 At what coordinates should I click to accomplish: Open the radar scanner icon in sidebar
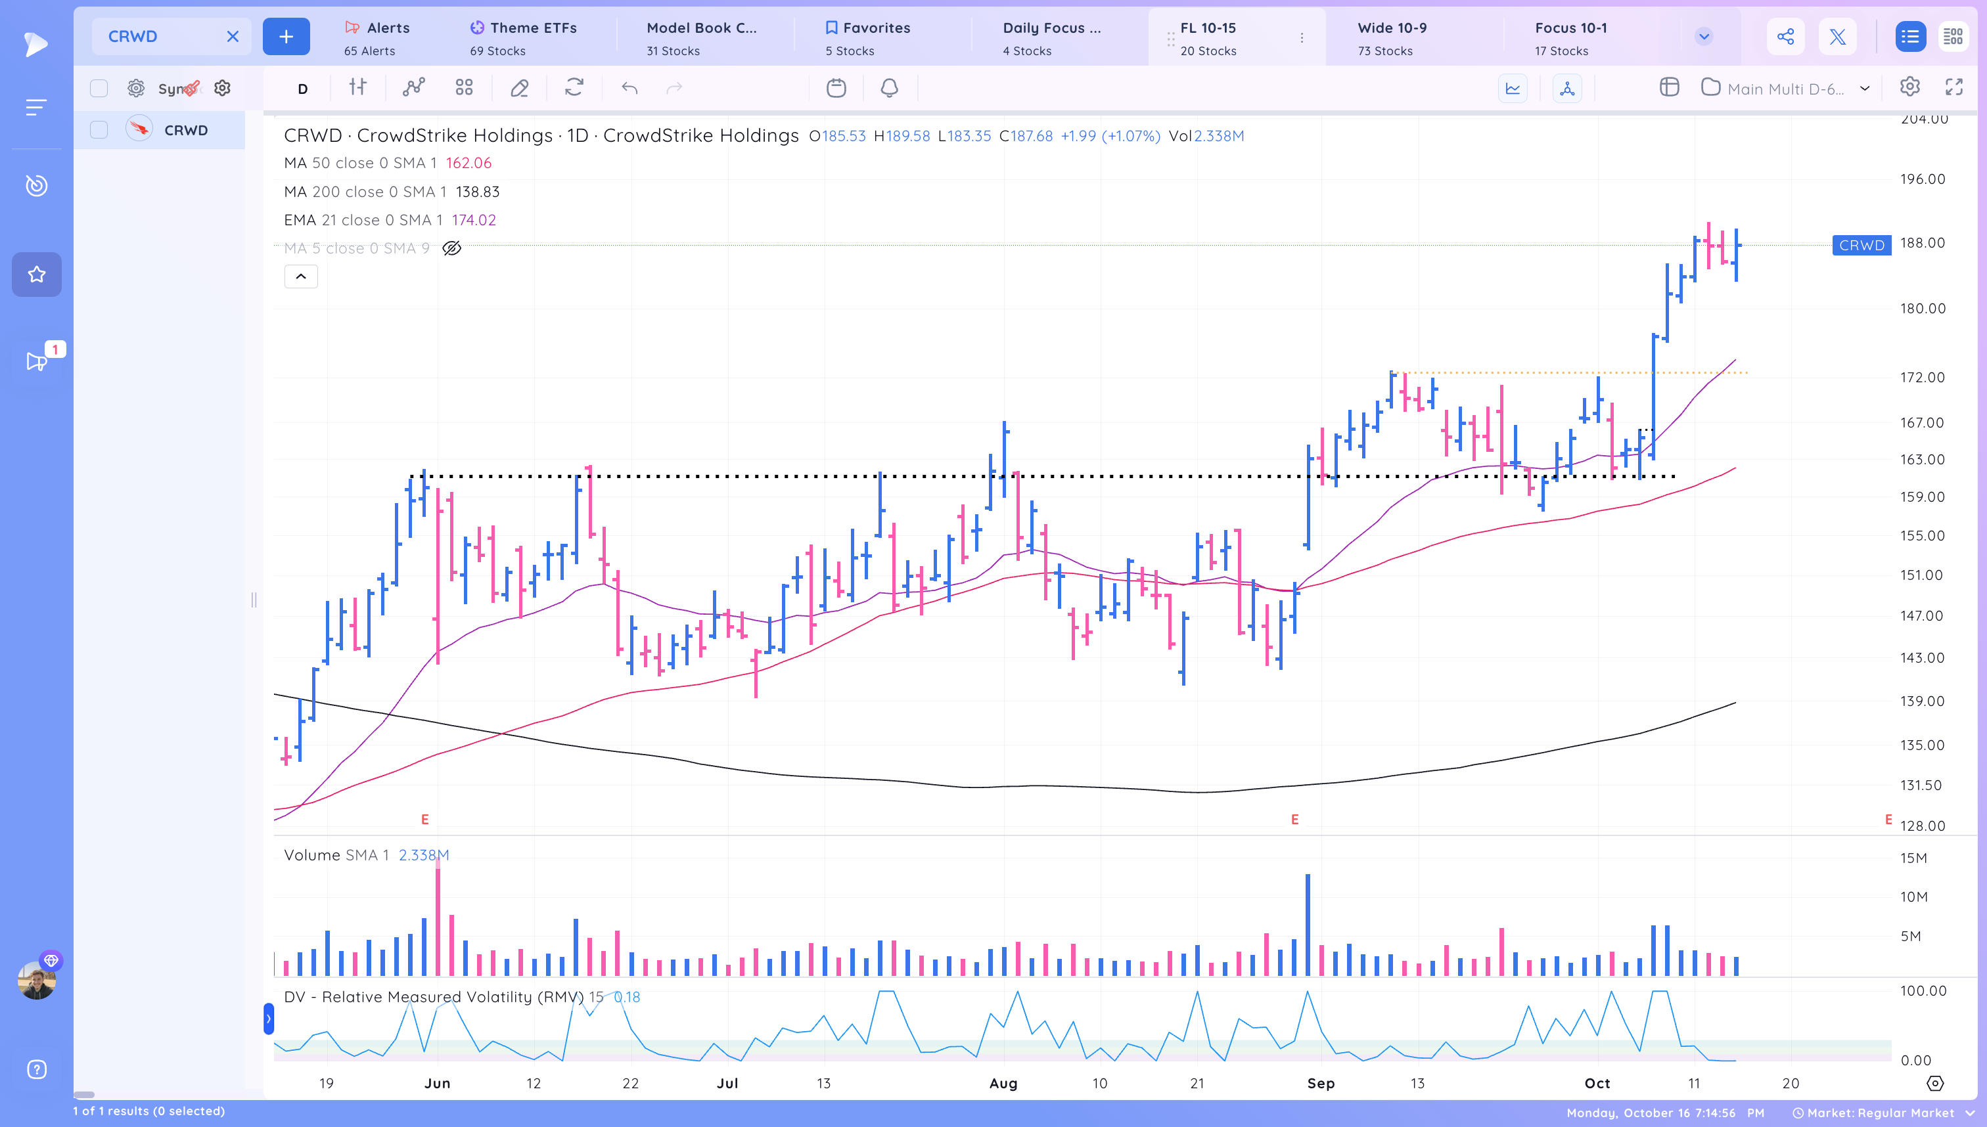tap(36, 186)
